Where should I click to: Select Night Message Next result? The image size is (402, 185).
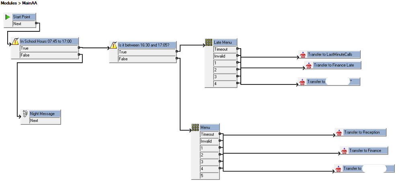[x=45, y=121]
